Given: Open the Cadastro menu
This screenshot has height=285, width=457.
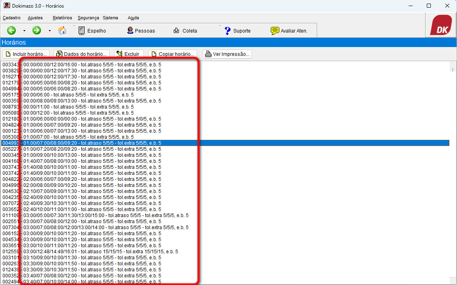Looking at the screenshot, I should coord(12,18).
